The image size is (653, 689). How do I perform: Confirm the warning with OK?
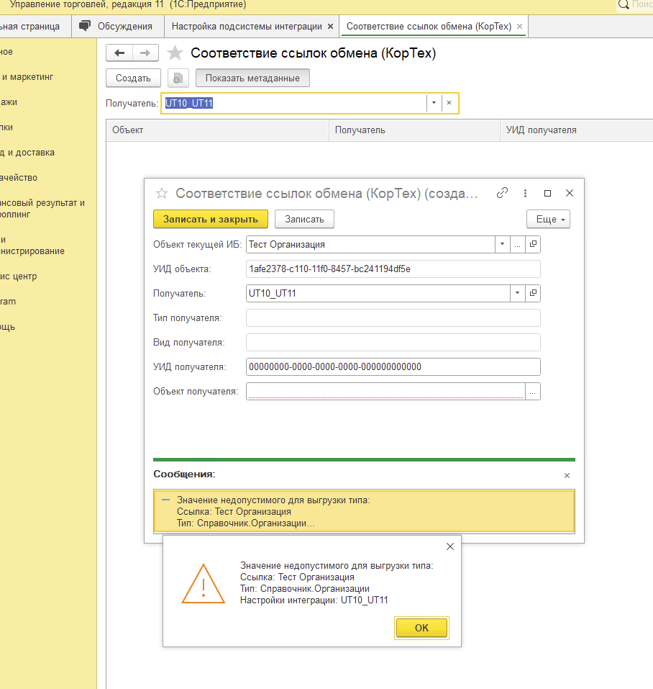(421, 628)
